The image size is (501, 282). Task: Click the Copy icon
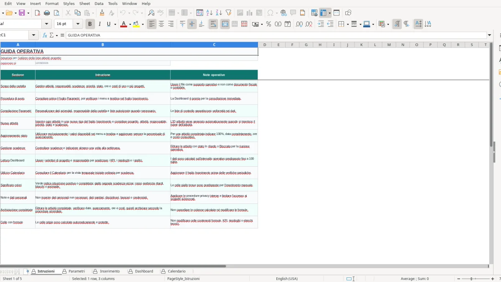coord(77,13)
